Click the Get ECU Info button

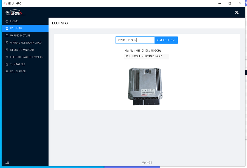[x=166, y=40]
